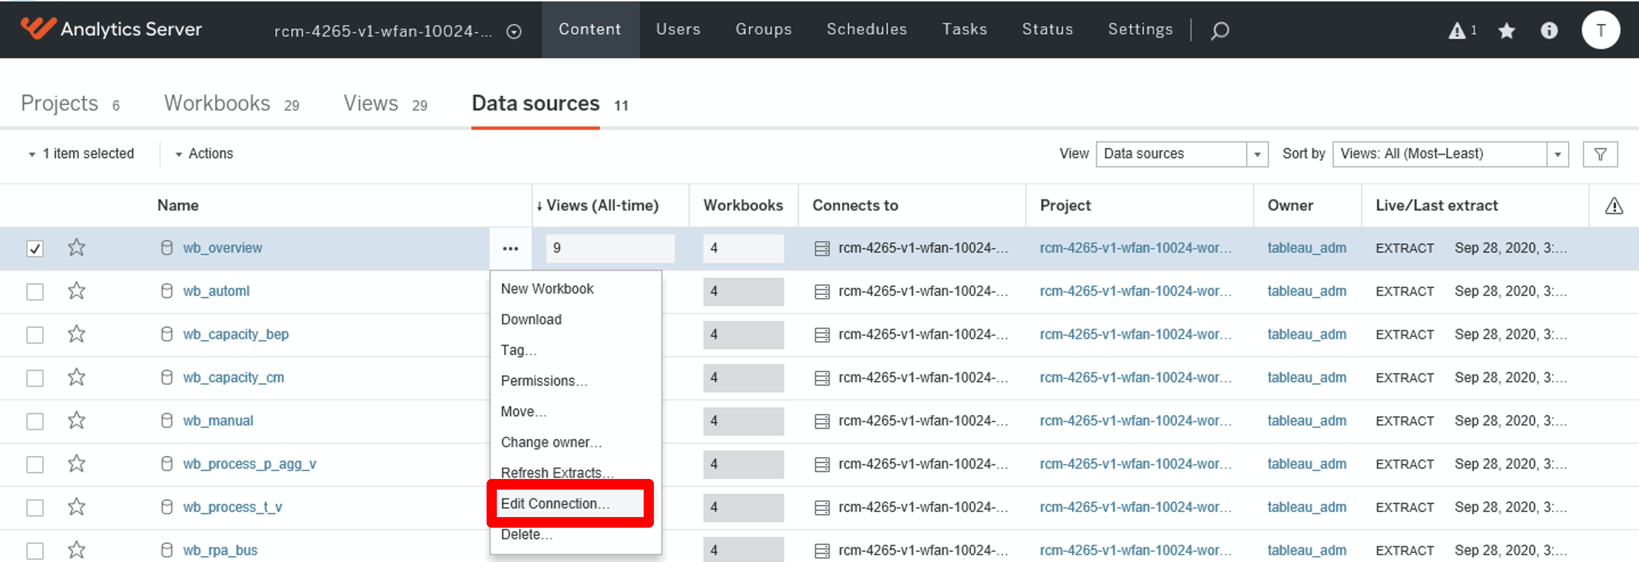Favorite wb_process_t_v with its star
The width and height of the screenshot is (1639, 562).
(76, 507)
